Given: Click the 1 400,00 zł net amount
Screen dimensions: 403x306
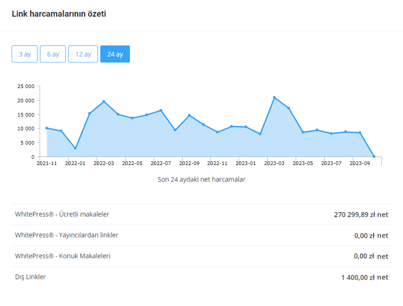Looking at the screenshot, I should coord(365,277).
